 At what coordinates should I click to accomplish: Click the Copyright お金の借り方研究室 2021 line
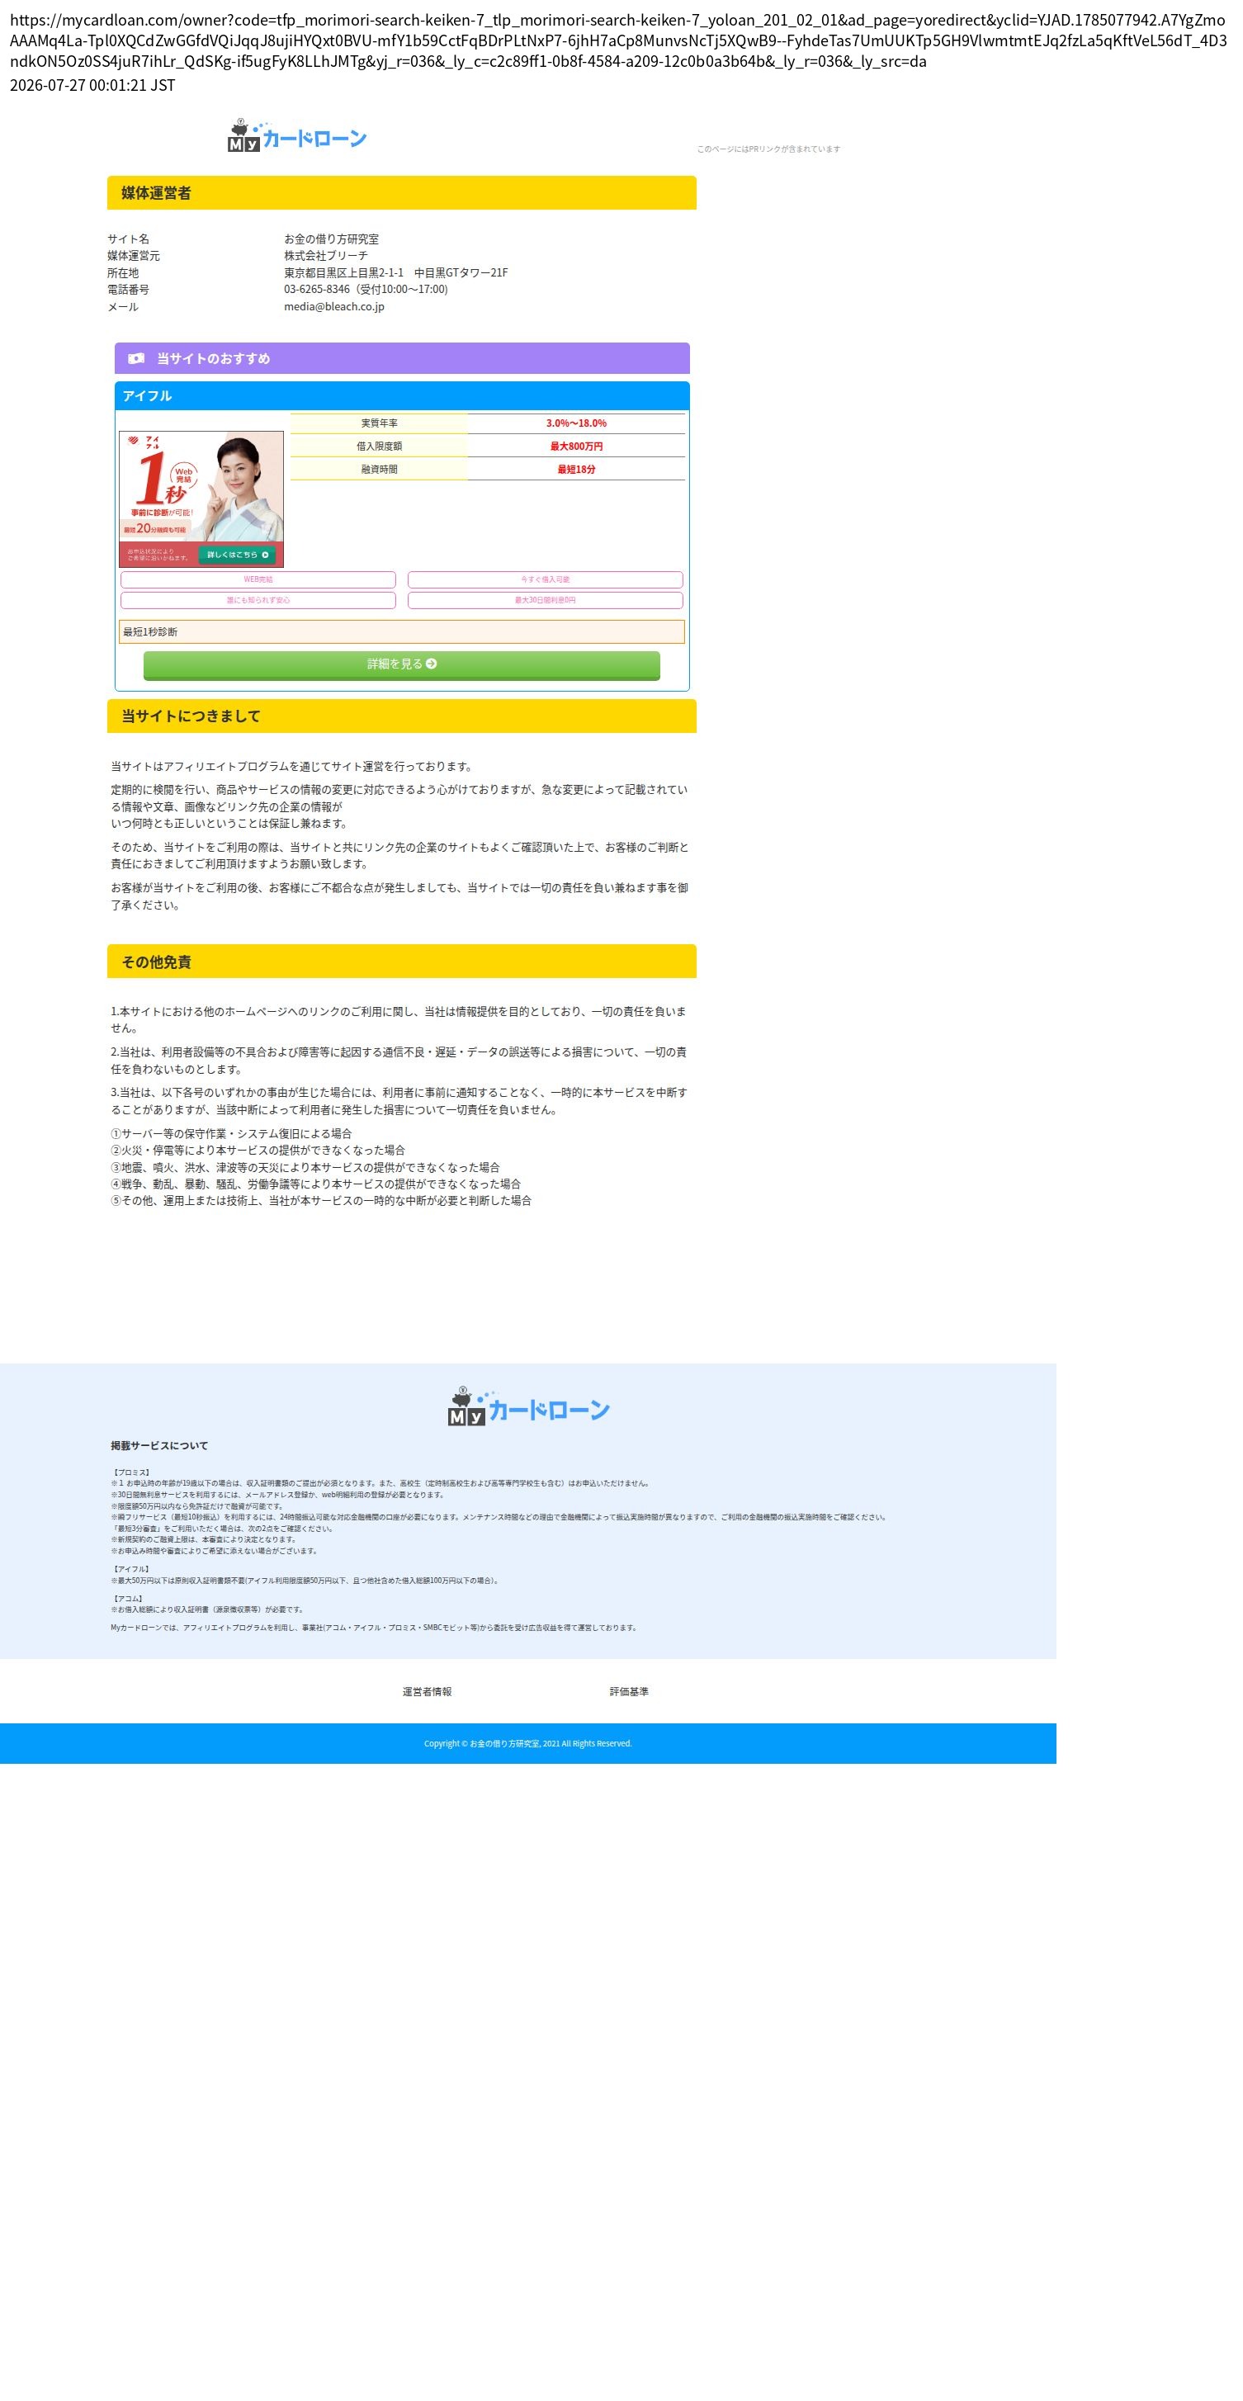click(x=527, y=1744)
